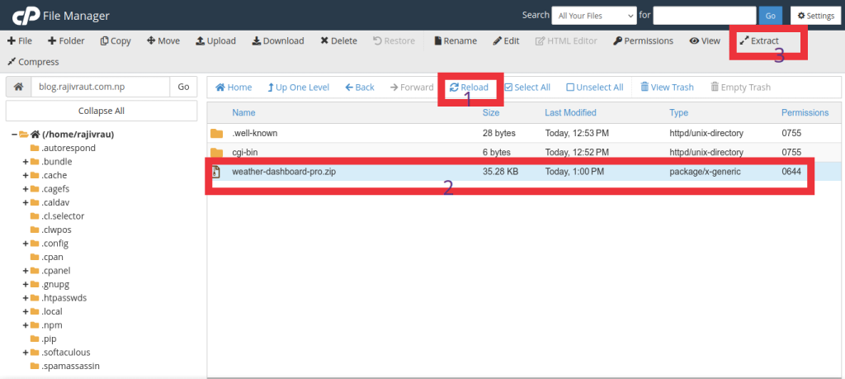Collapse the /home/rajivrau root node
The width and height of the screenshot is (845, 379).
(x=14, y=135)
